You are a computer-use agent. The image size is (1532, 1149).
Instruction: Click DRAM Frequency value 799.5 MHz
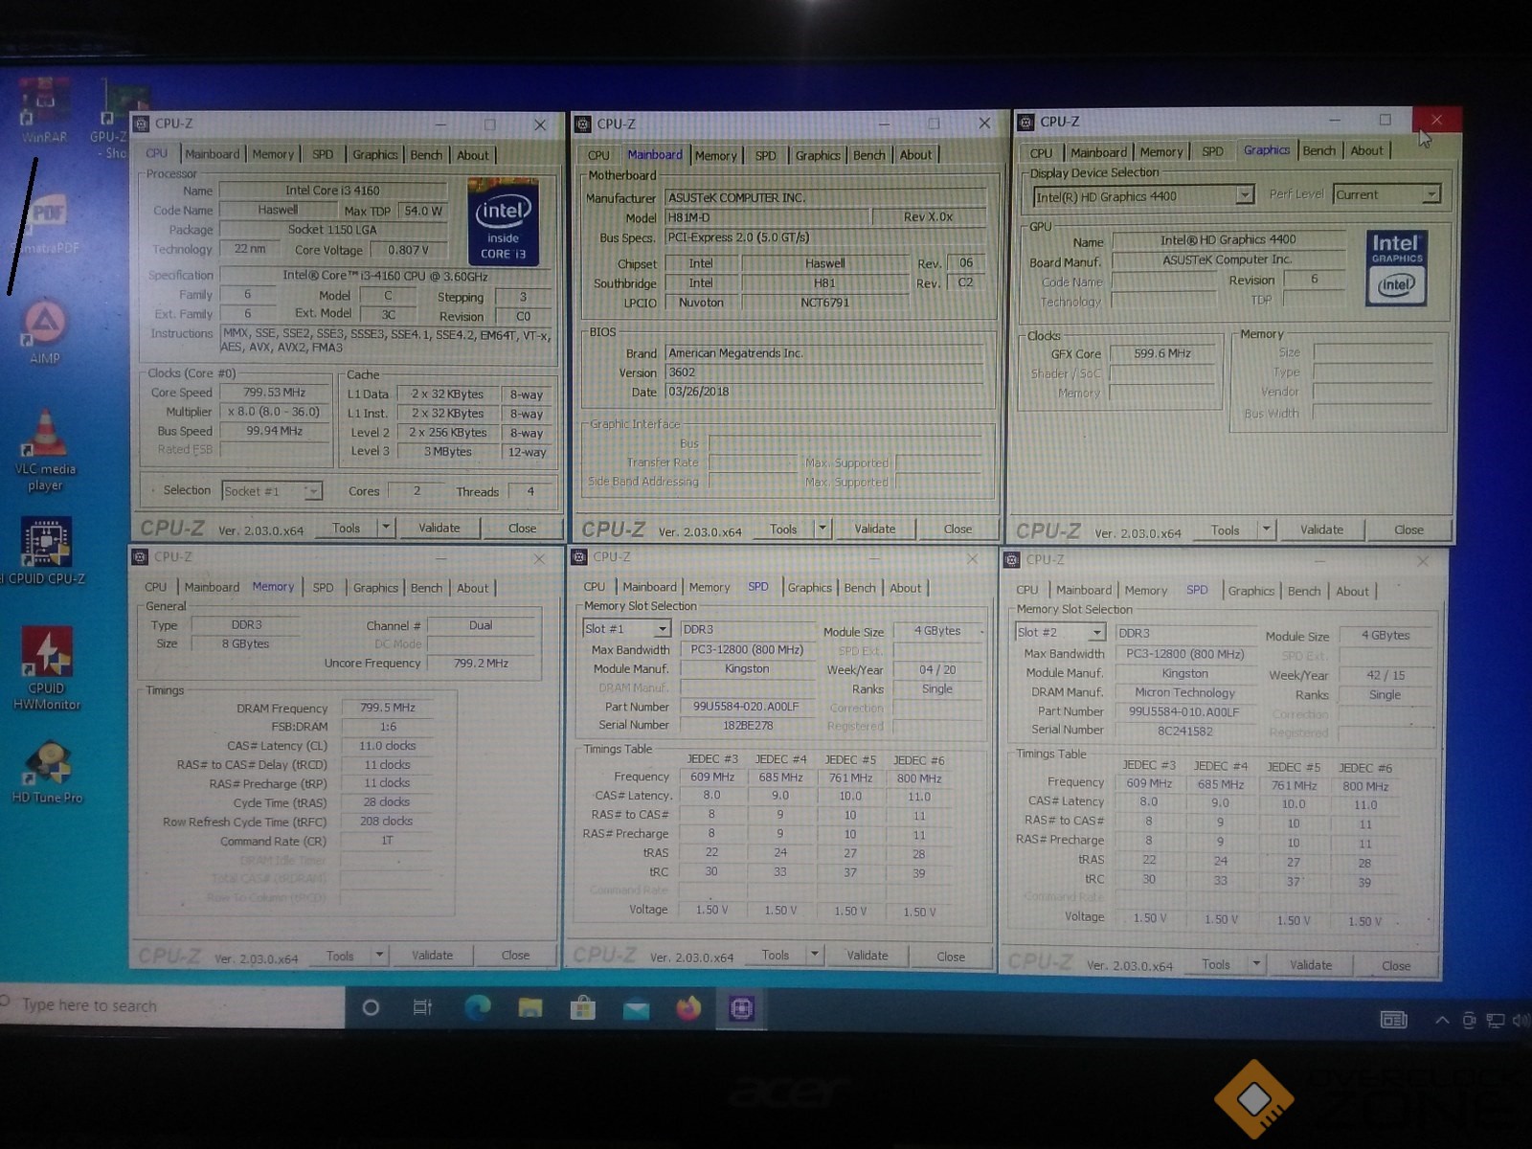pos(387,708)
